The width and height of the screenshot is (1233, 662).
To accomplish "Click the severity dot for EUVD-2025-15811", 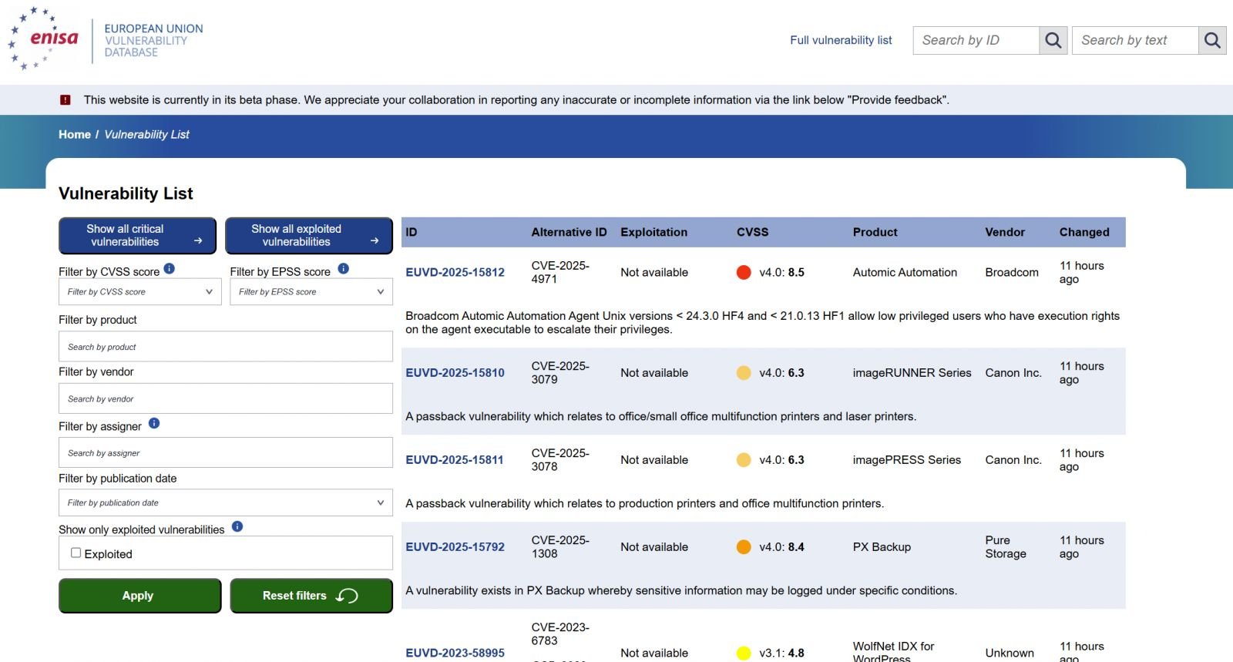I will point(744,460).
